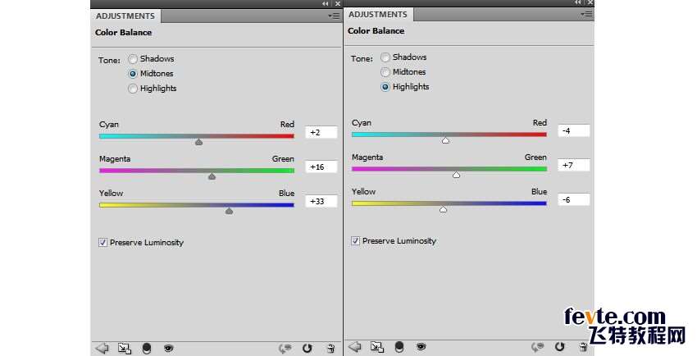The height and width of the screenshot is (356, 697).
Task: Collapse right panel with double-arrow icon
Action: tap(577, 2)
